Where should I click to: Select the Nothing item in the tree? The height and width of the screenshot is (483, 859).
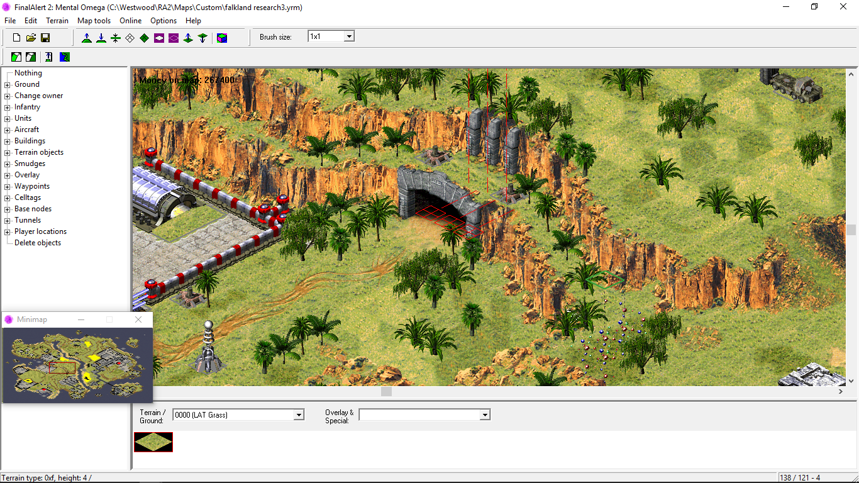(x=28, y=73)
